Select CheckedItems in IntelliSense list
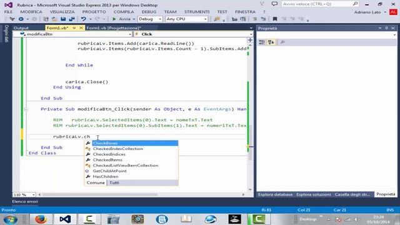Screen dimensions: 400x225 (131, 160)
